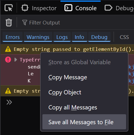This screenshot has width=134, height=135.
Task: Activate the element picker icon
Action: [8, 8]
